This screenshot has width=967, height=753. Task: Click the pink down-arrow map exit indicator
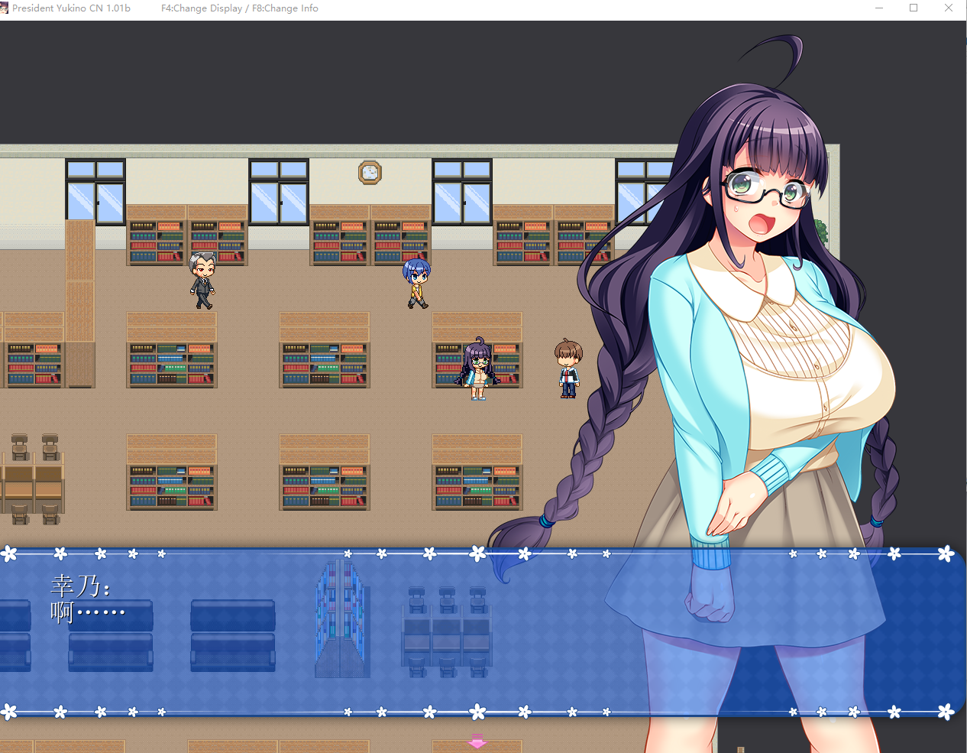(x=476, y=740)
